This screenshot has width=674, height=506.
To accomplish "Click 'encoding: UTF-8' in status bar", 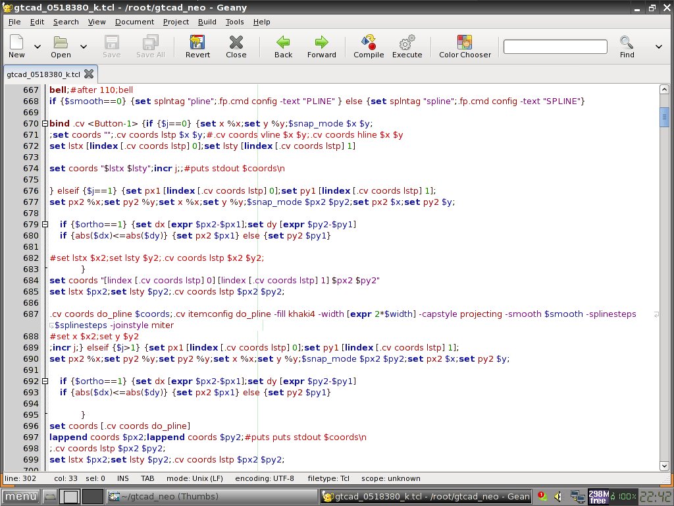I will point(265,478).
